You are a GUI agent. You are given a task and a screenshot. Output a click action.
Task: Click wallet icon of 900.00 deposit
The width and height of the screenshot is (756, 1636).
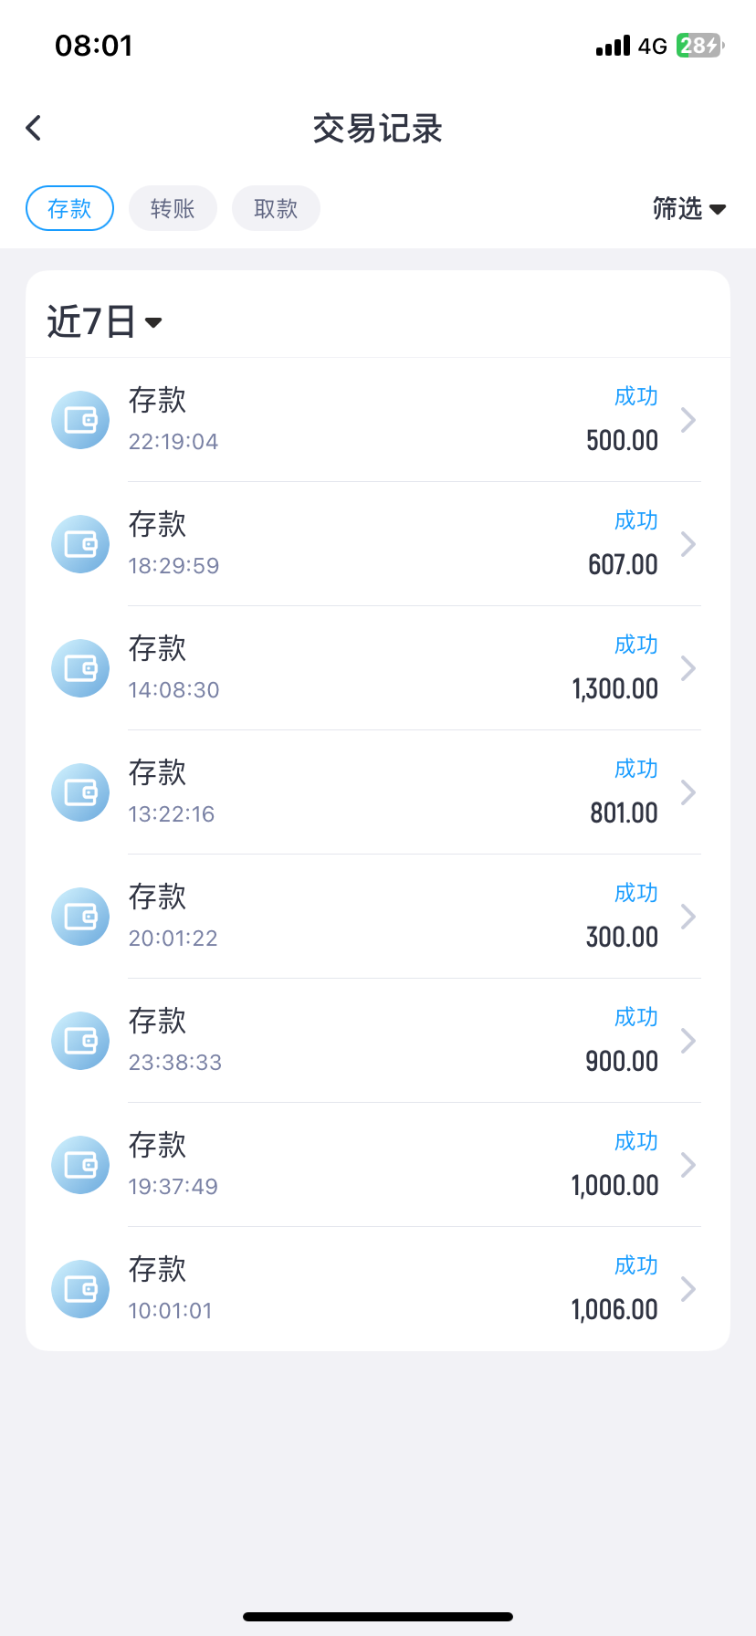[x=80, y=1041]
